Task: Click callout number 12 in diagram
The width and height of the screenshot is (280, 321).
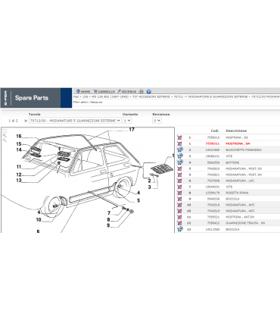Action: [x=19, y=175]
